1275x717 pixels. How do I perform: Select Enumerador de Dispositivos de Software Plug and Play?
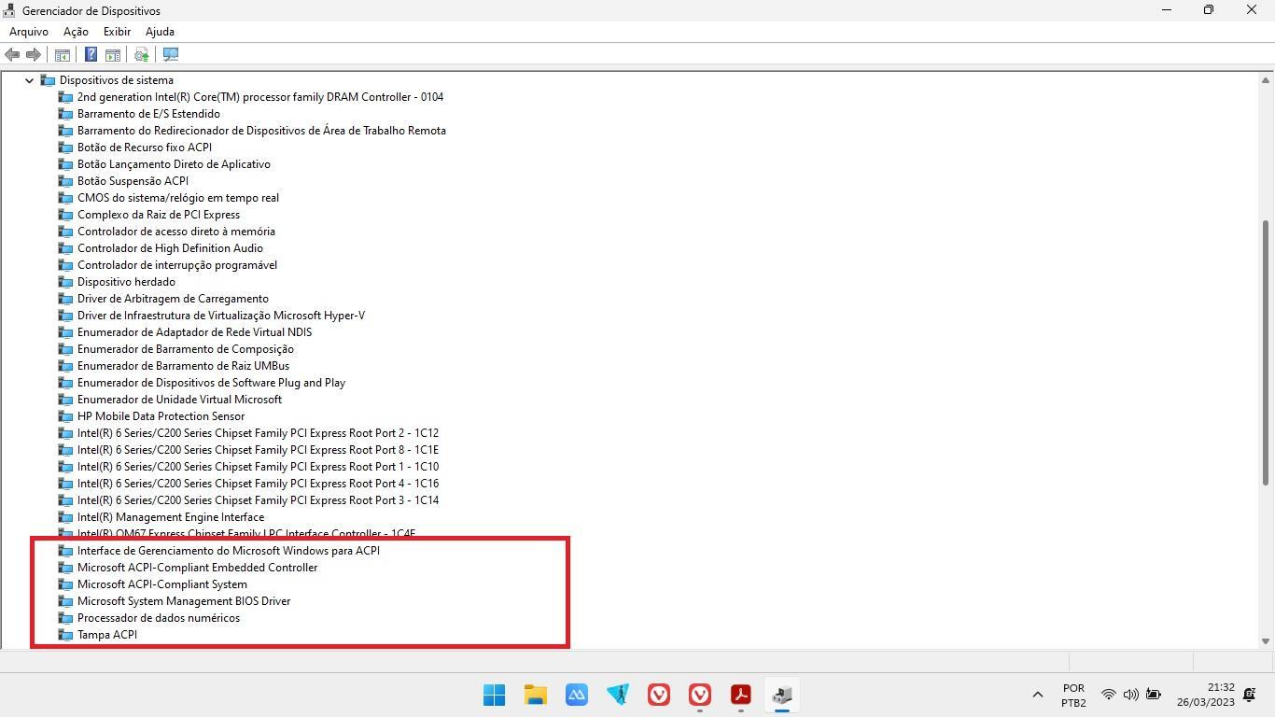211,383
